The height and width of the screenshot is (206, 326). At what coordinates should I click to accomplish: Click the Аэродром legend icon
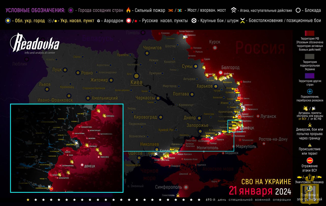(x=99, y=21)
